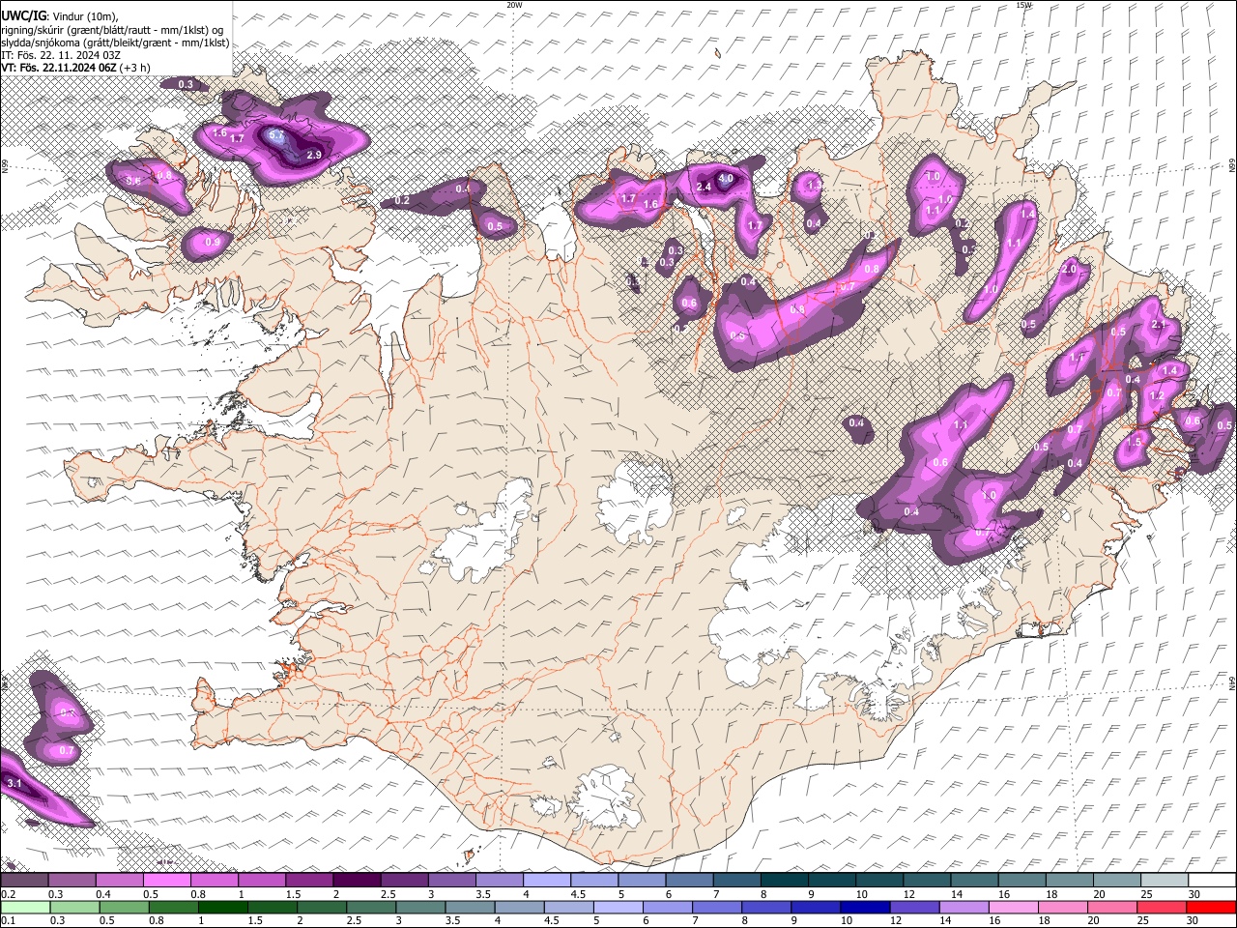Pick the bright red swatch labeled 30 in the bottom legend row

pos(1213,907)
